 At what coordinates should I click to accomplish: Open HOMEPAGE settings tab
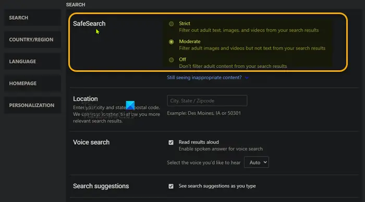tap(32, 83)
